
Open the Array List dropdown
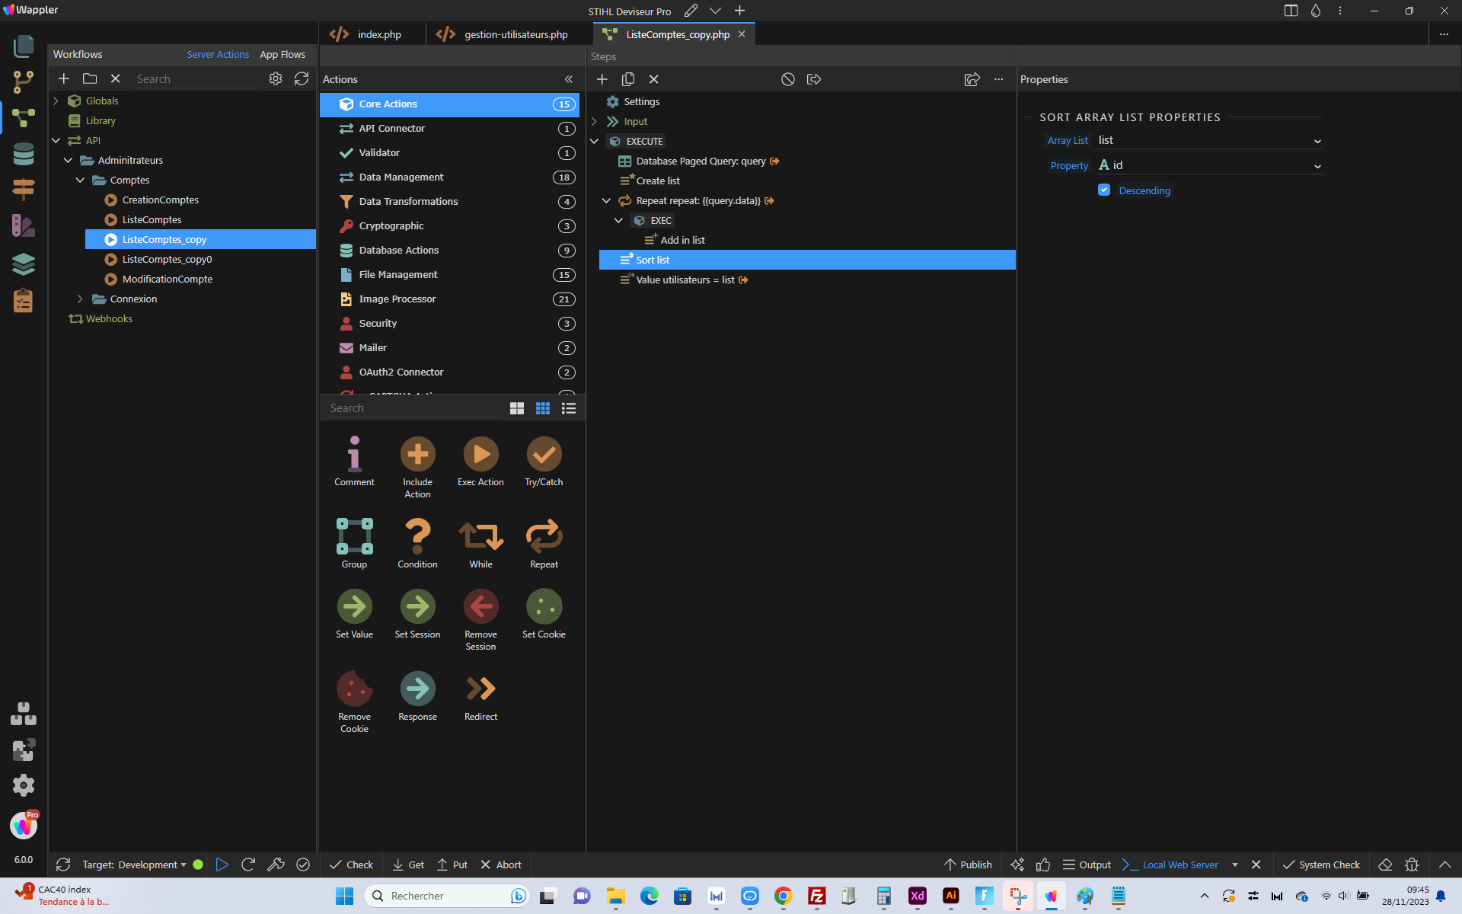[1209, 141]
